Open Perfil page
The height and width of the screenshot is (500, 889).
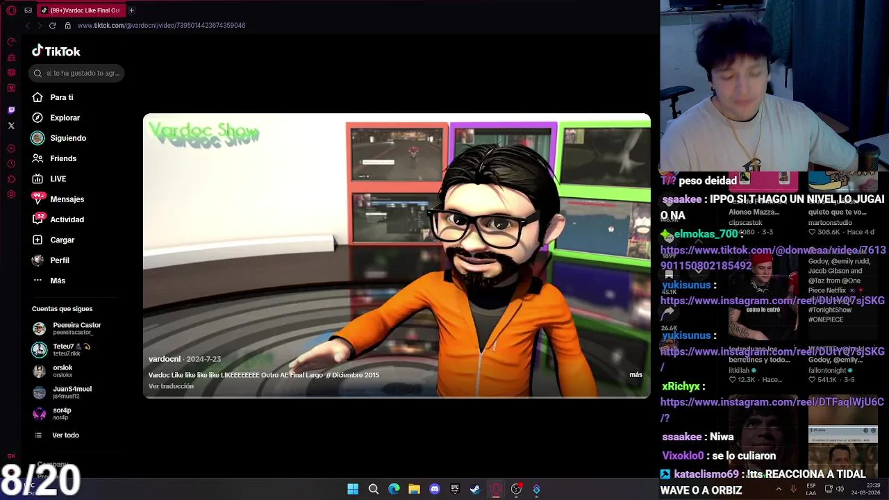click(50, 260)
